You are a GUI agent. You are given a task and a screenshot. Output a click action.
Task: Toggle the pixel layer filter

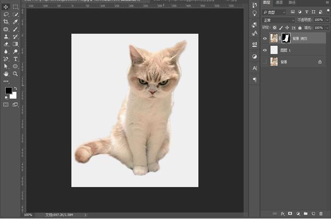pyautogui.click(x=293, y=12)
